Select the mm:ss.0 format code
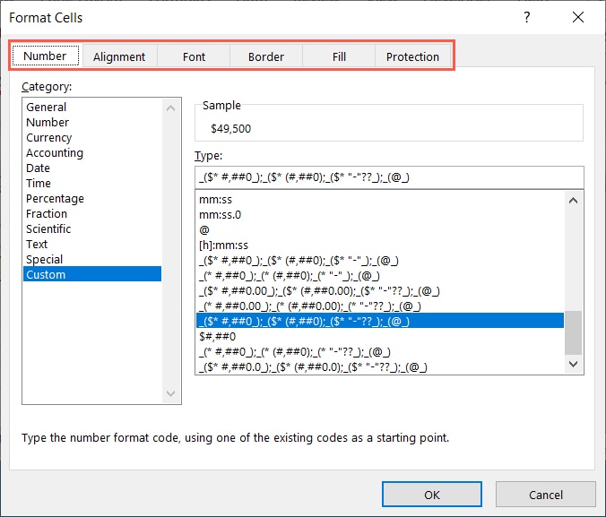606x517 pixels. (x=380, y=215)
